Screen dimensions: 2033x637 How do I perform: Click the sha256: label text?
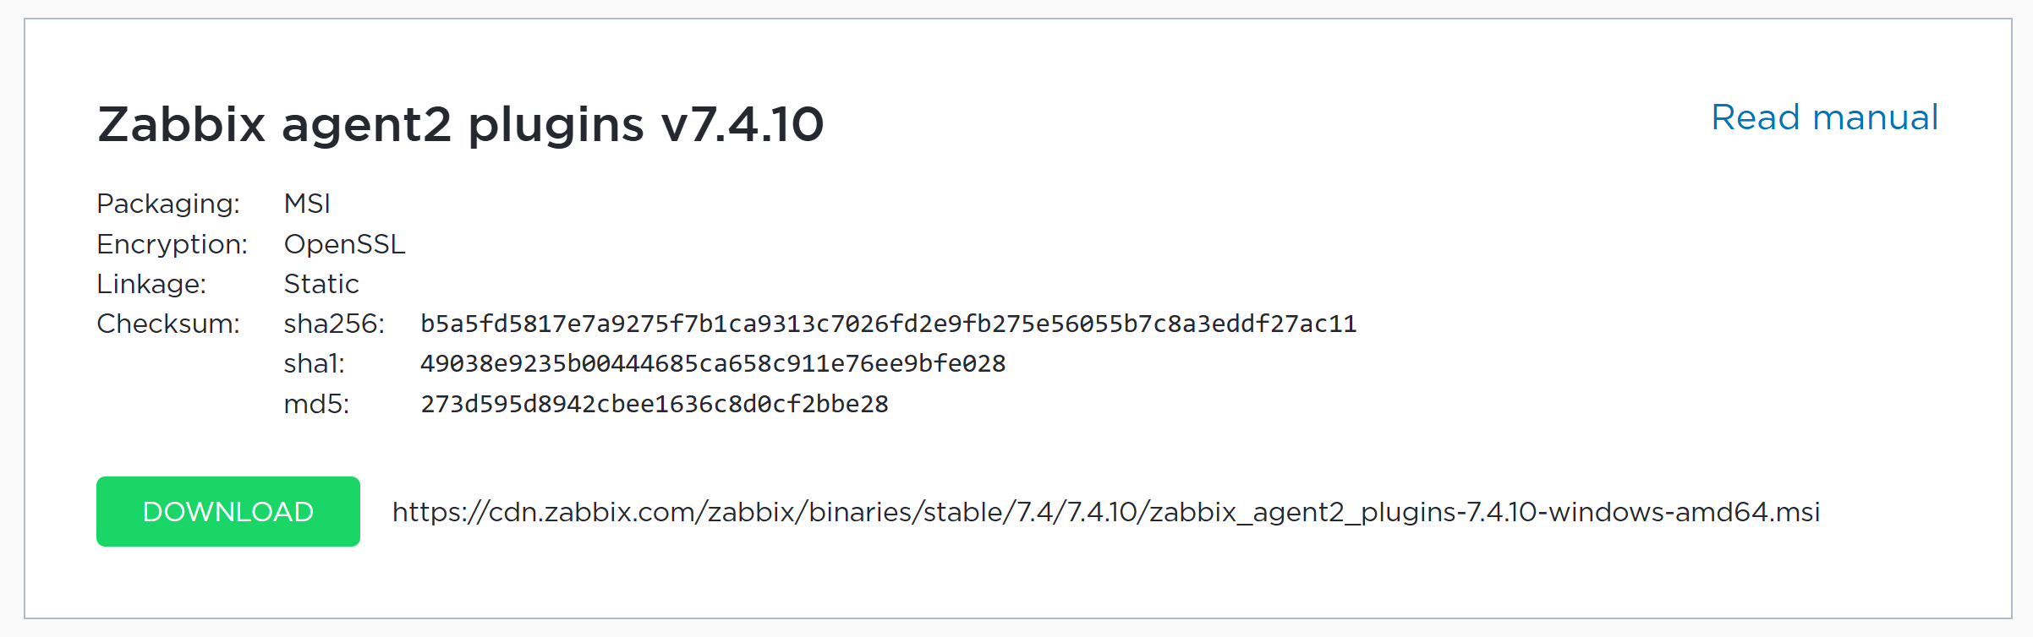(x=334, y=324)
